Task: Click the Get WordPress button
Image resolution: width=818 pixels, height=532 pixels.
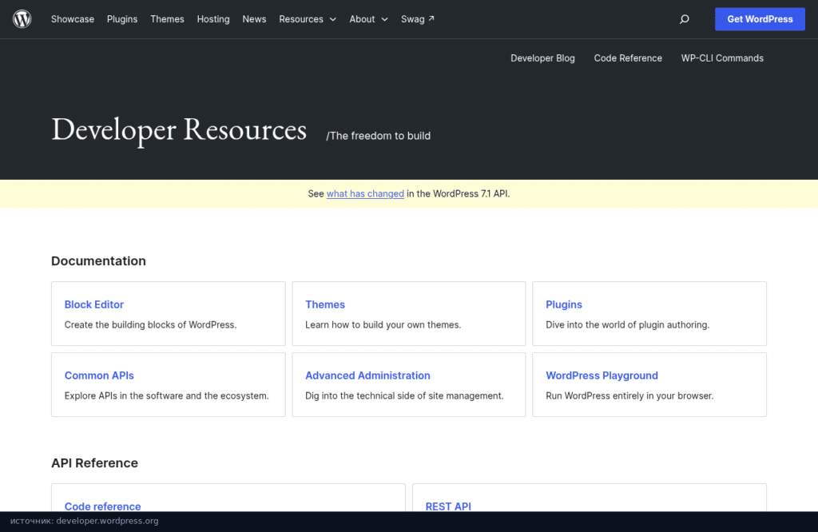Action: (x=760, y=19)
